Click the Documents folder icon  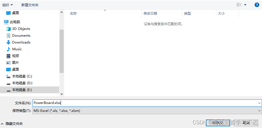(x=8, y=36)
